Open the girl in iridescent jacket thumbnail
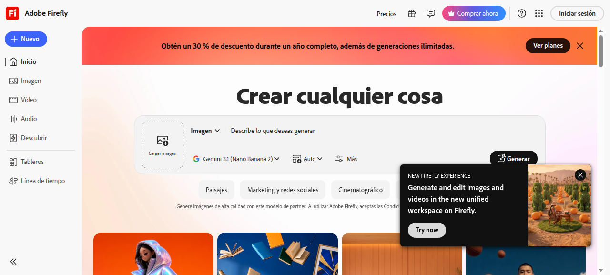Viewport: 610px width, 275px height. point(153,254)
